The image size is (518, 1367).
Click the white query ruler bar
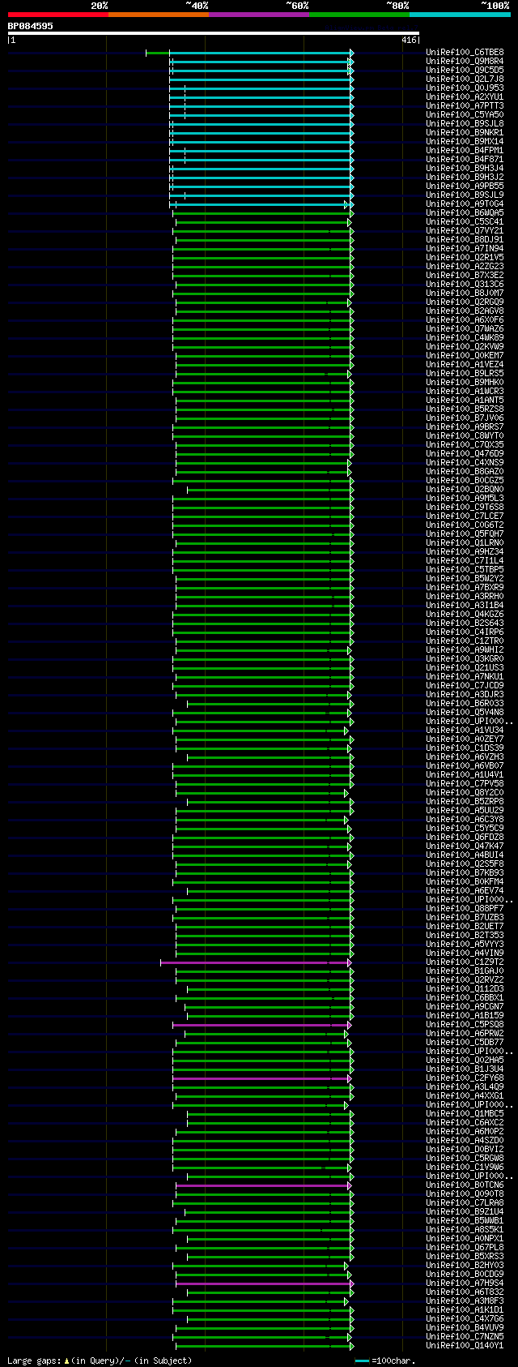pyautogui.click(x=214, y=33)
